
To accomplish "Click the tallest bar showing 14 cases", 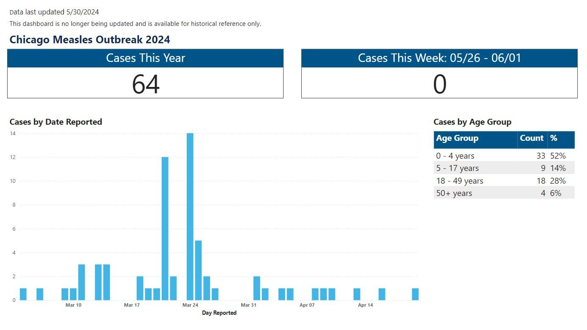I will click(190, 216).
